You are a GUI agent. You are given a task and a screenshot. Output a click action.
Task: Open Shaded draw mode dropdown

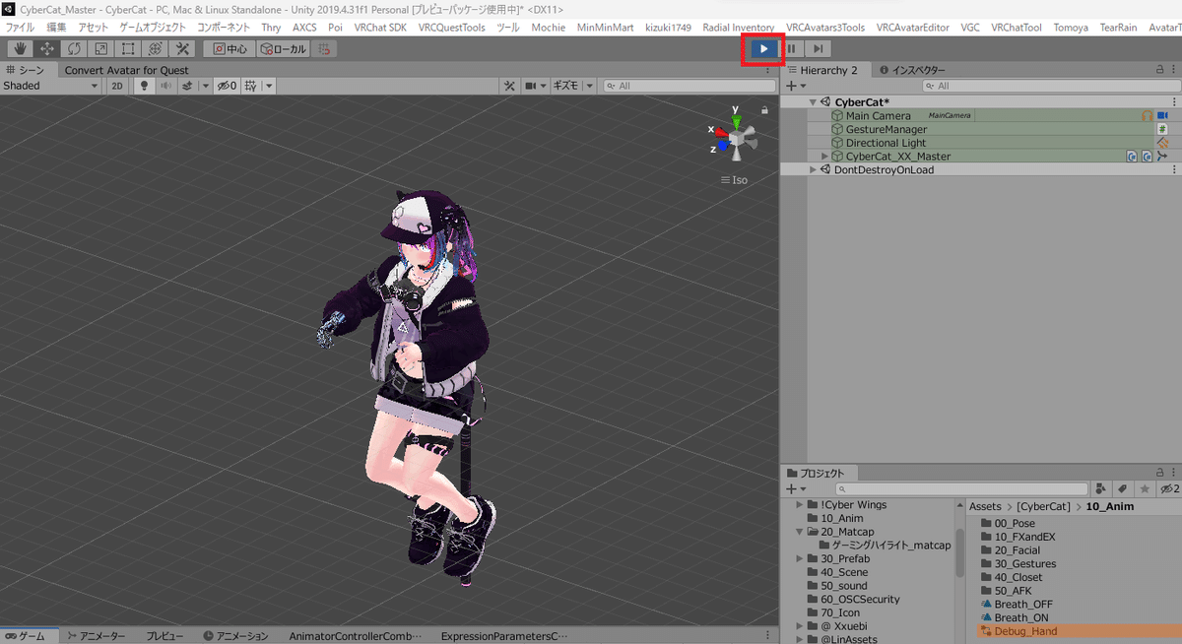tap(51, 86)
